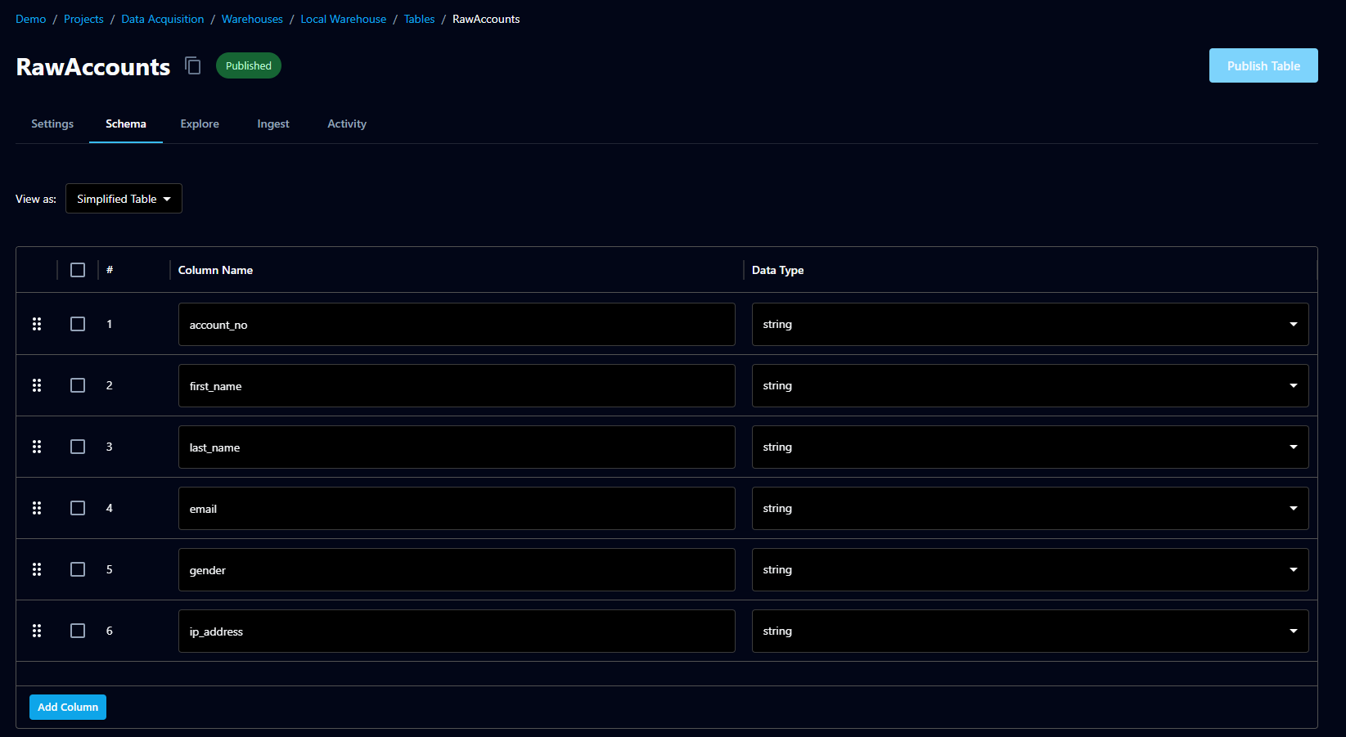The height and width of the screenshot is (737, 1346).
Task: View the Activity tab
Action: coord(347,124)
